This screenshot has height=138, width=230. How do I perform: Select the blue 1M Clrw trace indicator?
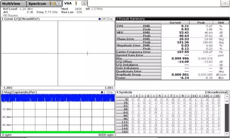click(100, 19)
